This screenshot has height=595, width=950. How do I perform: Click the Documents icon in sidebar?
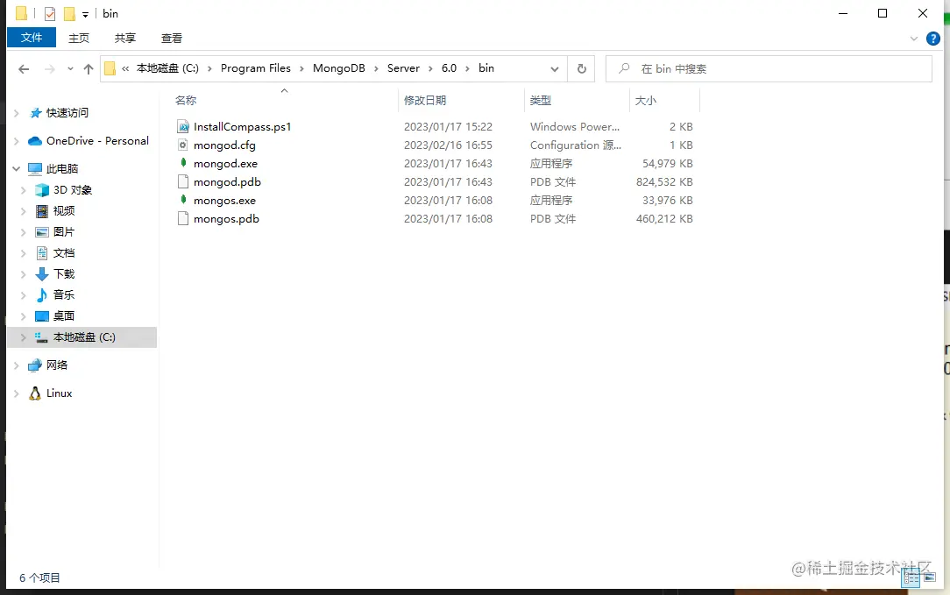42,253
